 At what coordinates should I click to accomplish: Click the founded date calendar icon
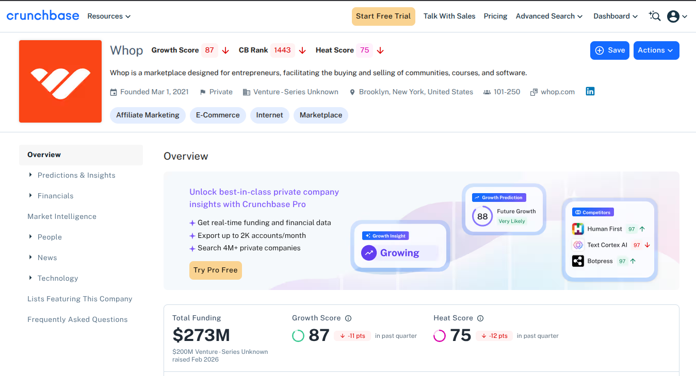114,92
